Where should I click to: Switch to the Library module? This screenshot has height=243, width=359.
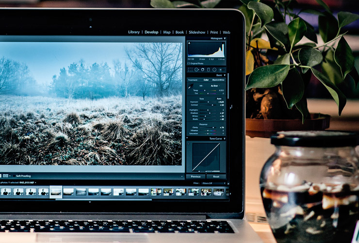tap(134, 32)
